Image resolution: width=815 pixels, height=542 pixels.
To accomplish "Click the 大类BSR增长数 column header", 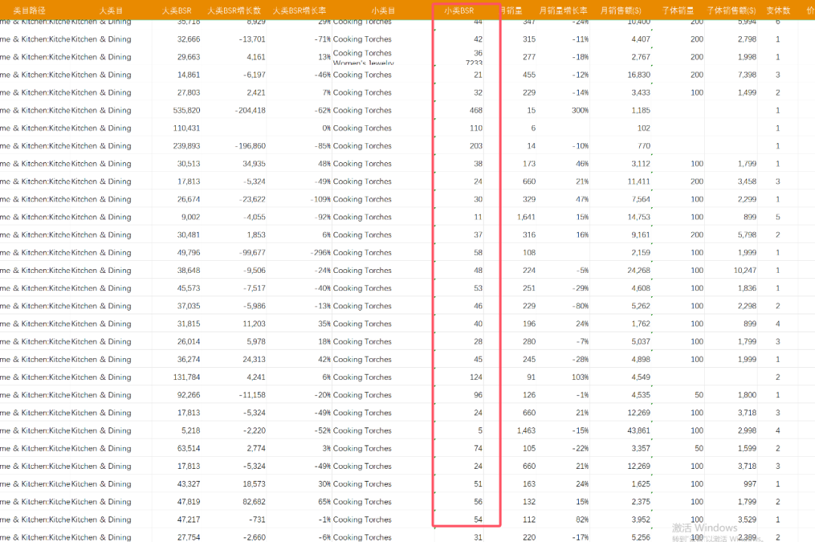I will (x=234, y=11).
